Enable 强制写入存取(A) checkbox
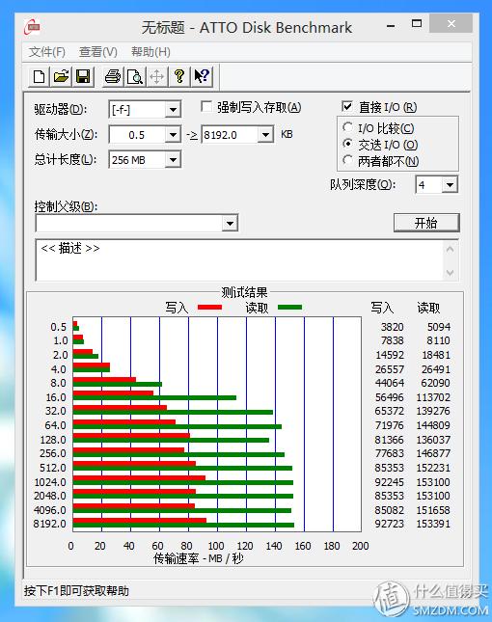Image resolution: width=492 pixels, height=622 pixels. 206,107
